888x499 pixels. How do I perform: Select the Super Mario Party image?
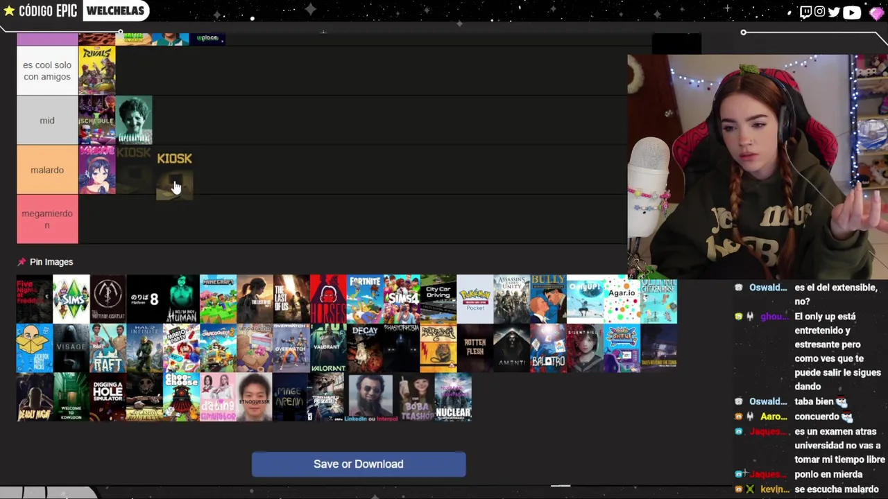[x=181, y=349]
